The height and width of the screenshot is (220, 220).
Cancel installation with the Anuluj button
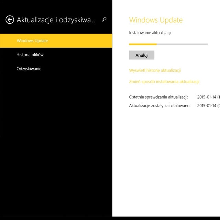142,55
